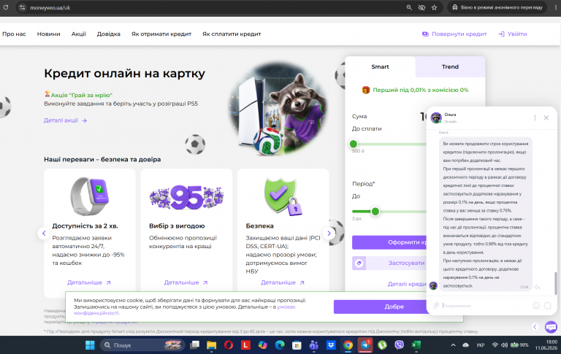The height and width of the screenshot is (354, 561).
Task: Reply to message using the reply arrow
Action: [537, 287]
